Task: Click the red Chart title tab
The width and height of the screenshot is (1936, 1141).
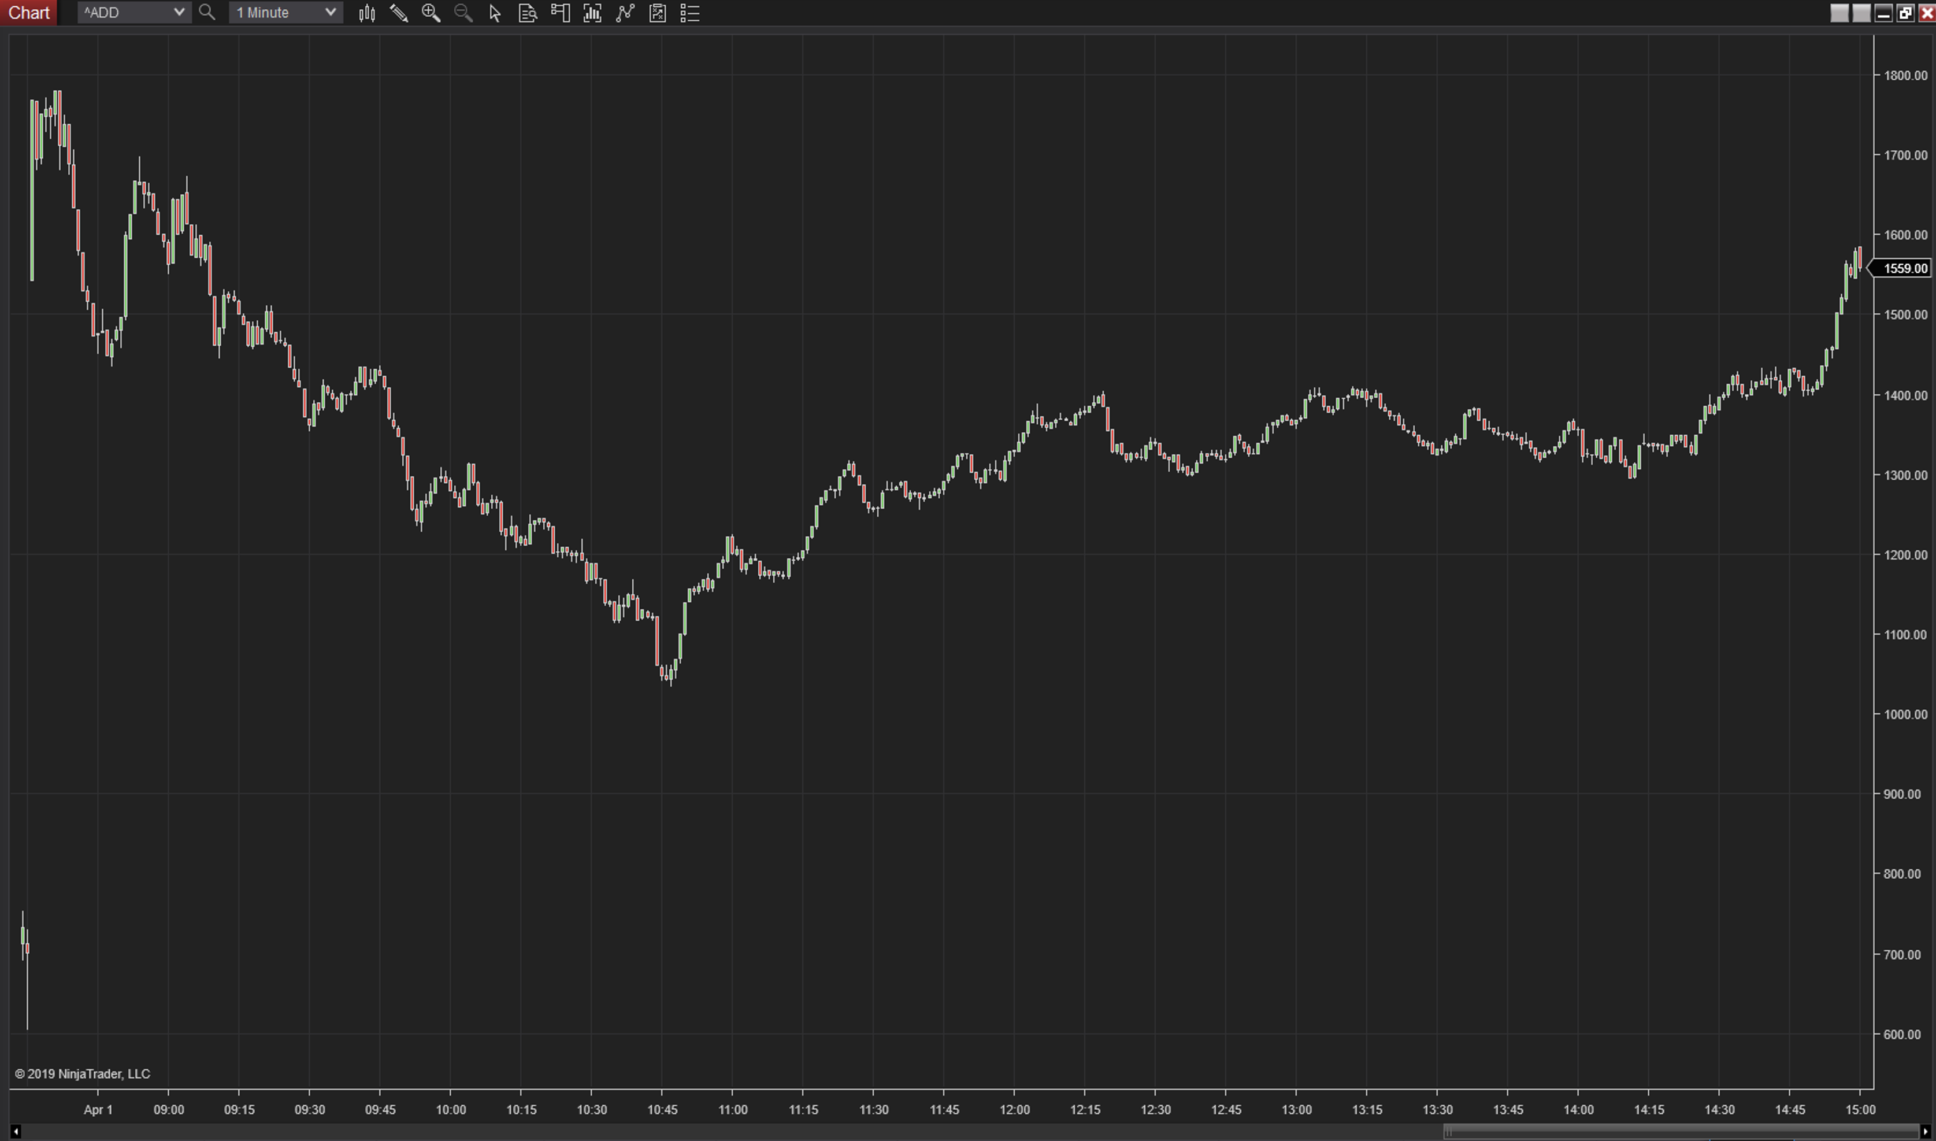Action: pyautogui.click(x=28, y=12)
